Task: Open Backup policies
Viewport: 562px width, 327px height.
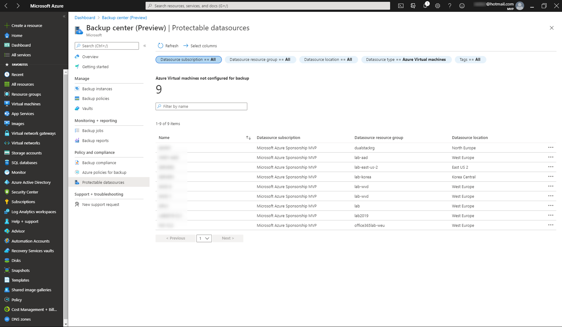Action: coord(95,99)
